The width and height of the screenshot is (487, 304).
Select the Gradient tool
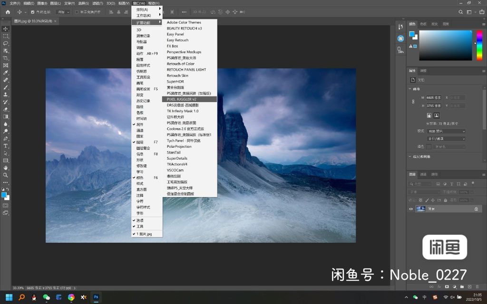coord(6,117)
